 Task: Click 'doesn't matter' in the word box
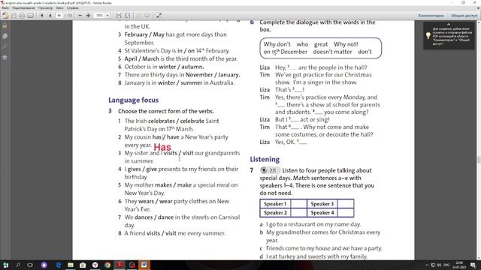pyautogui.click(x=332, y=52)
